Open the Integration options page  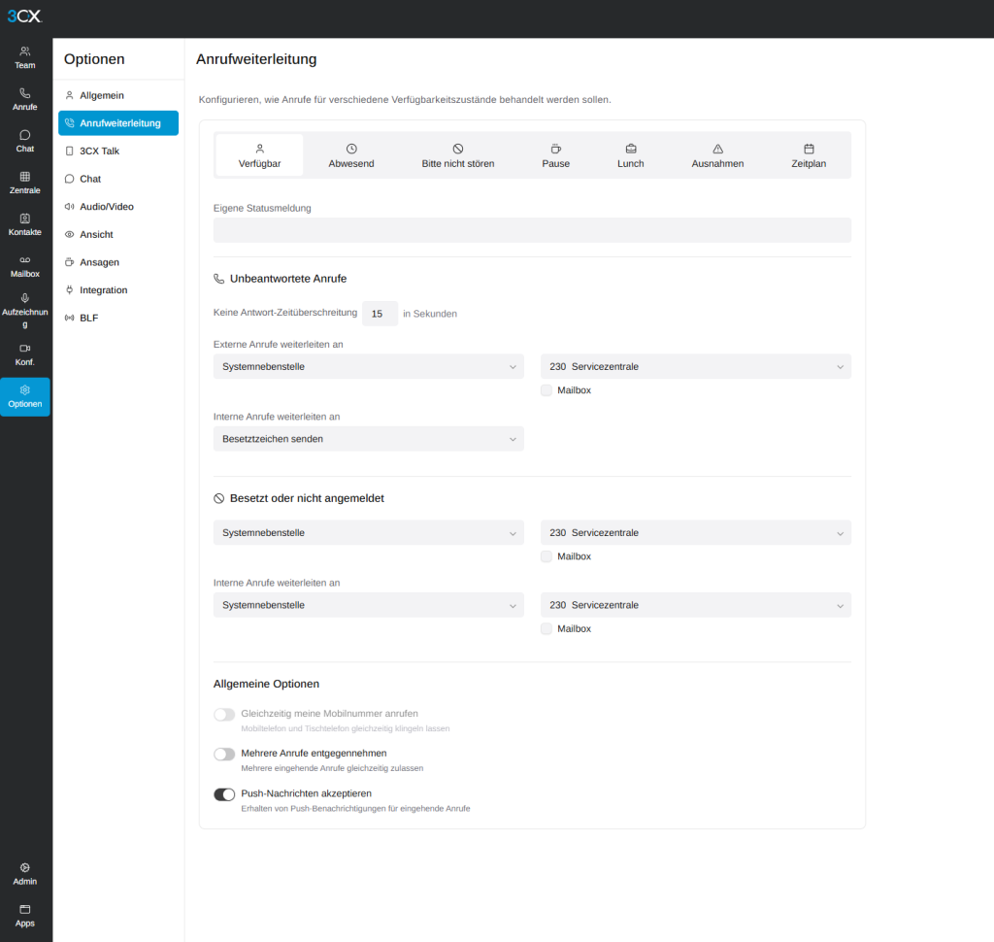click(x=117, y=290)
